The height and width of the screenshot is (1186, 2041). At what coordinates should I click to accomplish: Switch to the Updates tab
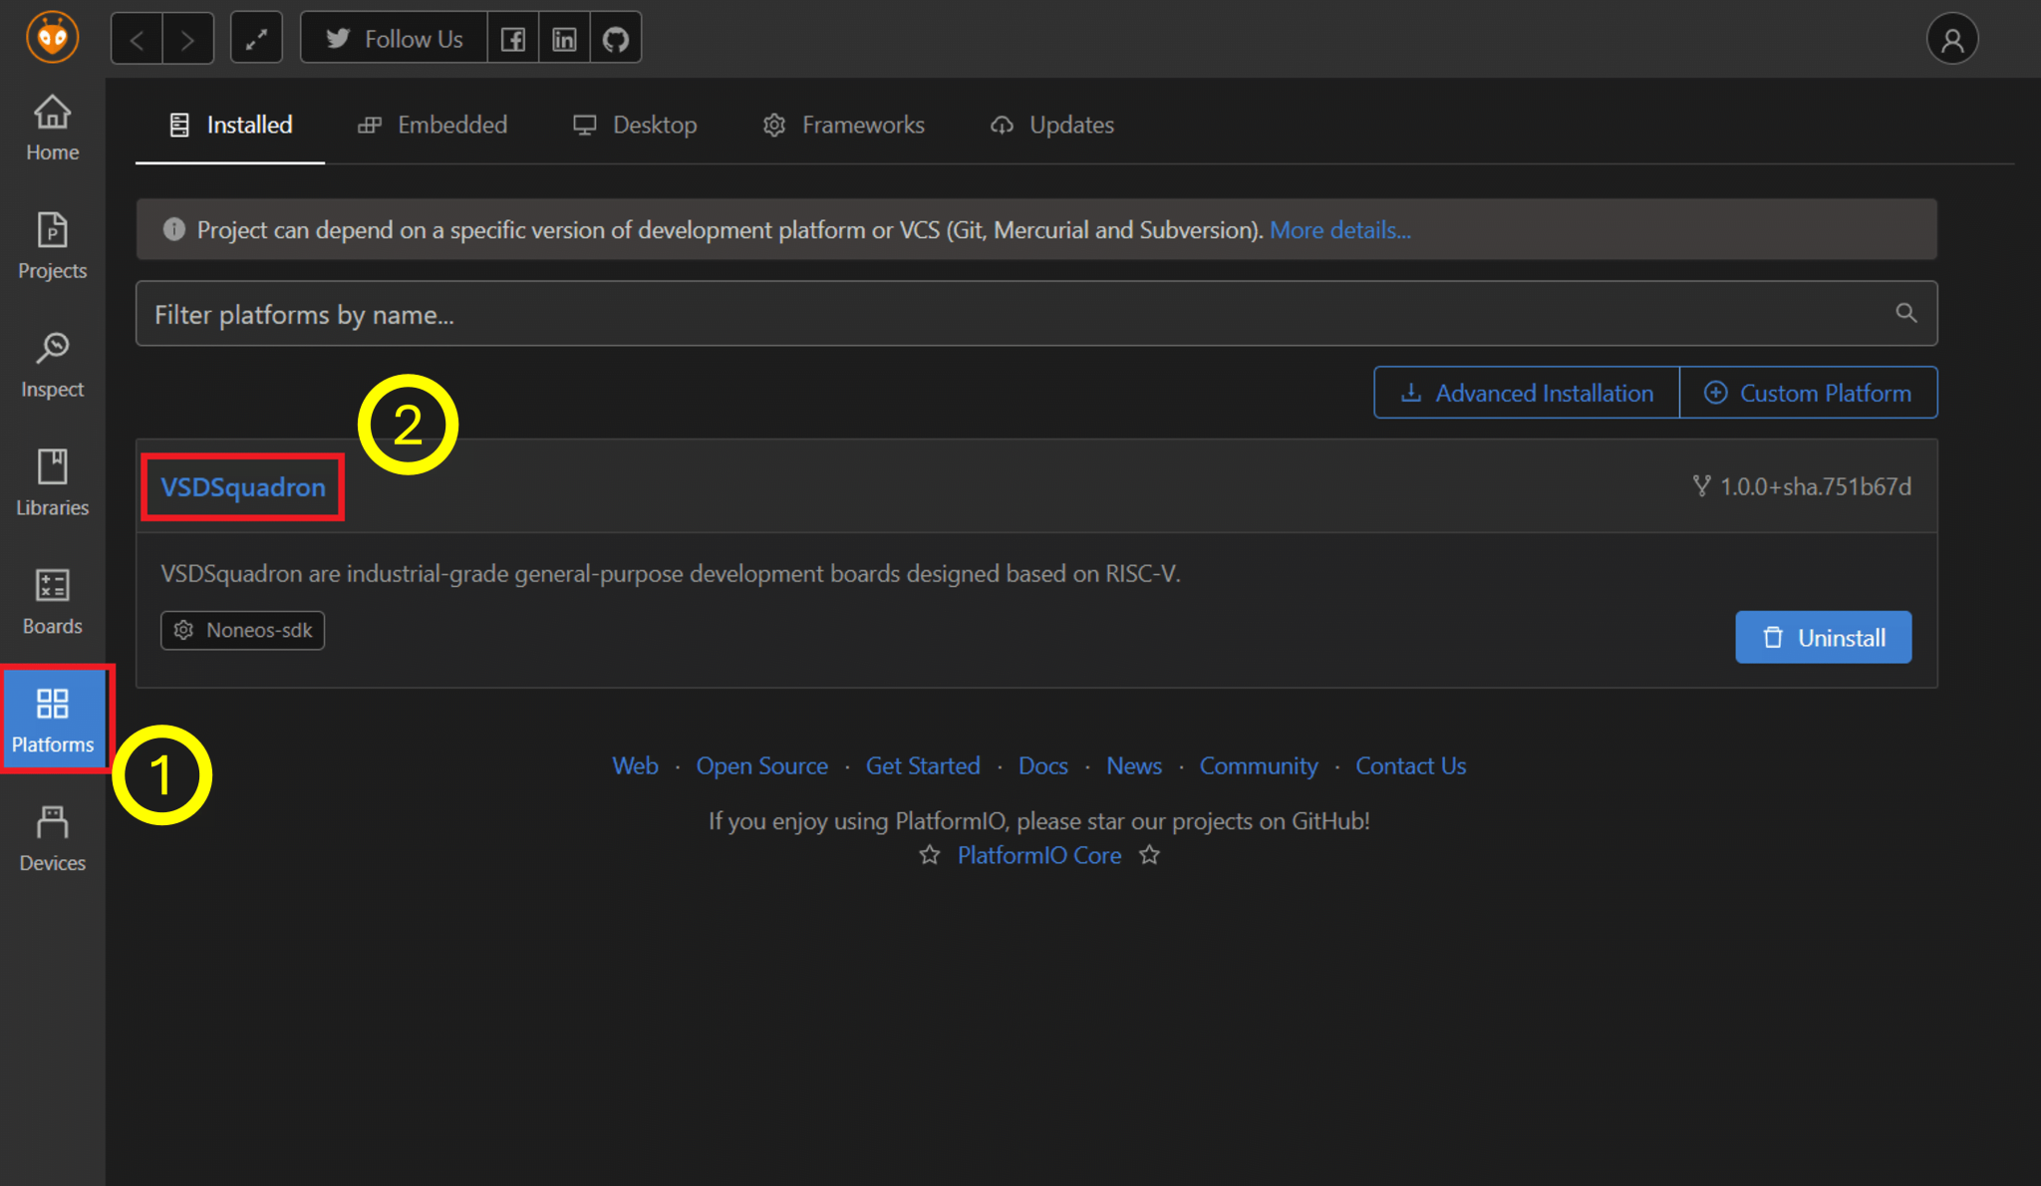pos(1052,125)
